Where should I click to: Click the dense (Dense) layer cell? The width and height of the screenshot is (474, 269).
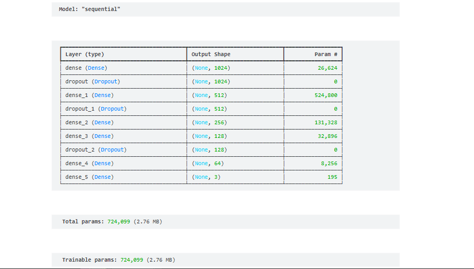tap(86, 68)
